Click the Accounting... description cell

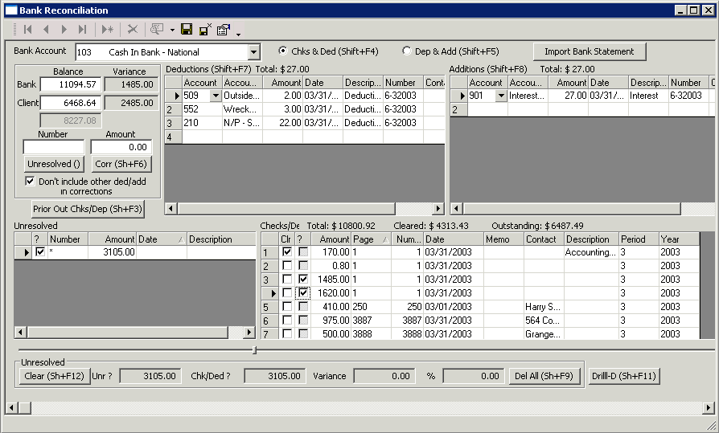click(x=591, y=252)
